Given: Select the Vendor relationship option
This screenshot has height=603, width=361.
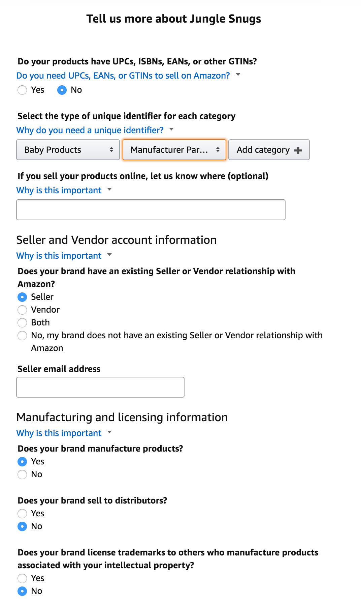Looking at the screenshot, I should [22, 310].
